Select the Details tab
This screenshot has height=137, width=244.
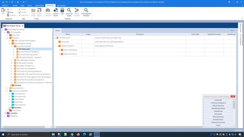[x=58, y=30]
